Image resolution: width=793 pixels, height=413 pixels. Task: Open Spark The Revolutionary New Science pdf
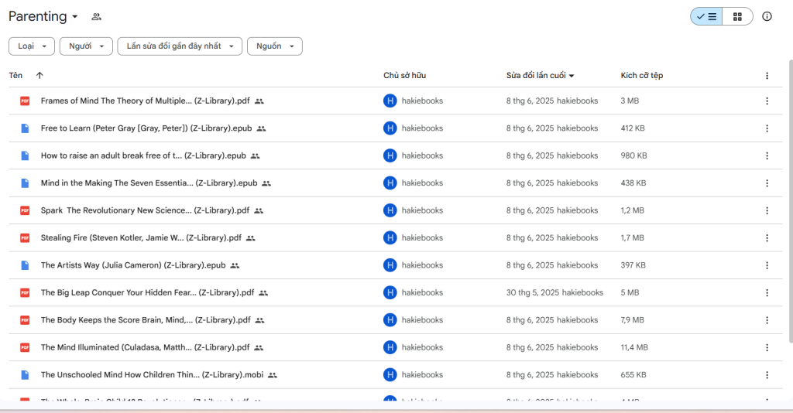[145, 210]
